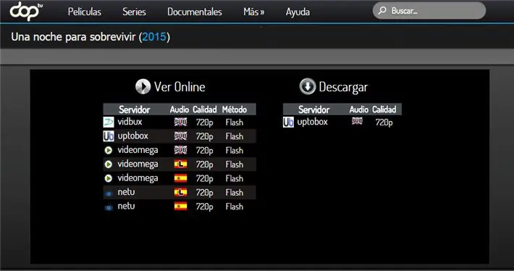Click the Spanish flag in last netu row
The height and width of the screenshot is (271, 514).
click(180, 207)
